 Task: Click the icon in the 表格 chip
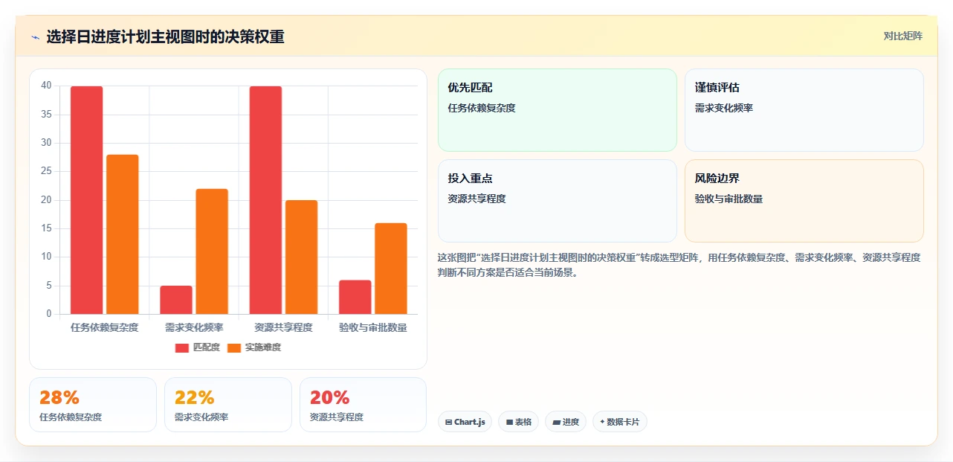click(509, 422)
